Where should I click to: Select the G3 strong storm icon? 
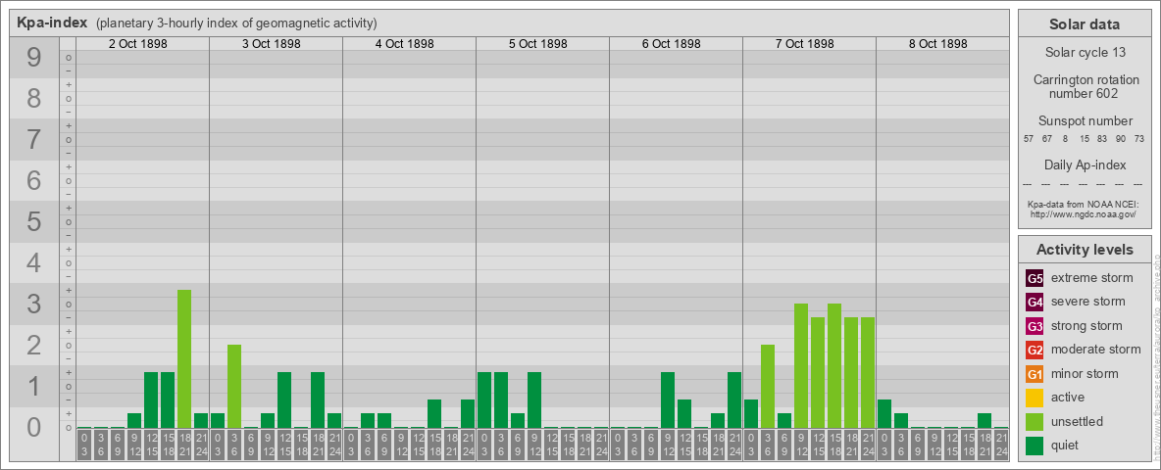1035,326
